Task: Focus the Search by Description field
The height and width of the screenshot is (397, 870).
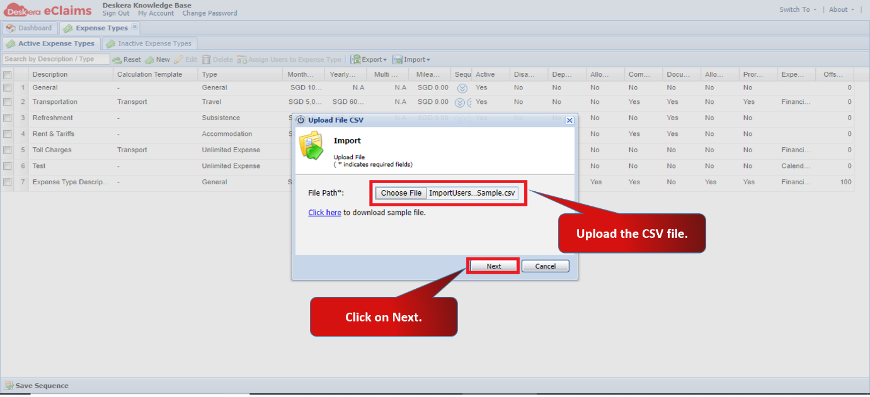Action: coord(55,59)
